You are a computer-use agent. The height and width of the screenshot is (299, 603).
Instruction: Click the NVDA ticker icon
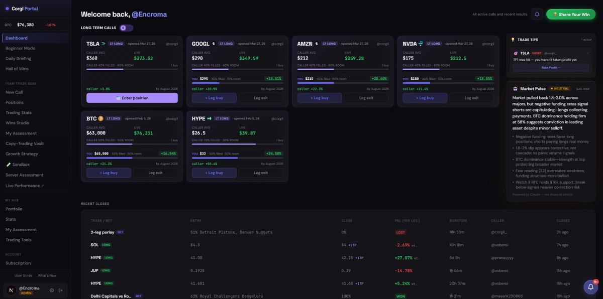[x=421, y=44]
